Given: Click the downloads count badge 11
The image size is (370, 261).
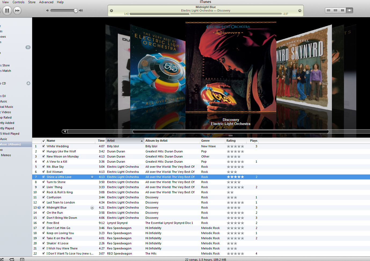Looking at the screenshot, I should (28, 47).
